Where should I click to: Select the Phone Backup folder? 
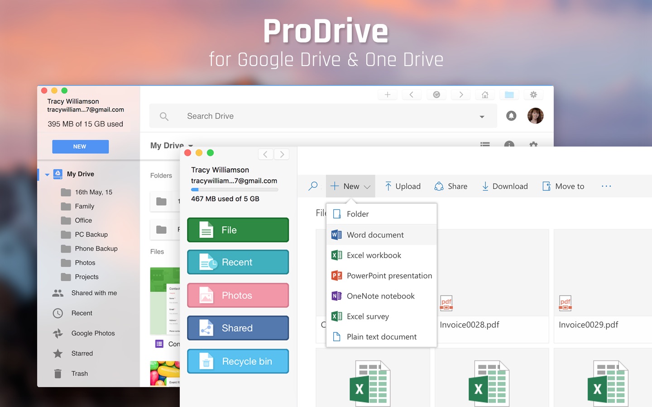tap(89, 249)
